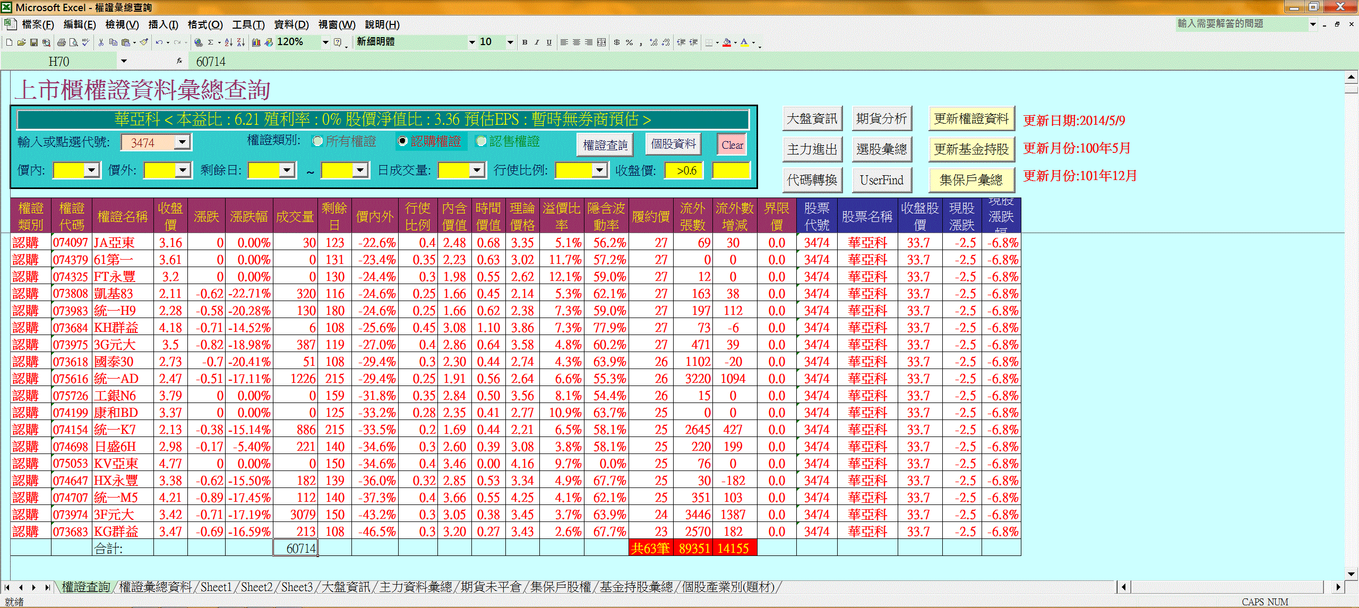Select the 認售權證 radio button
1359x608 pixels.
481,141
